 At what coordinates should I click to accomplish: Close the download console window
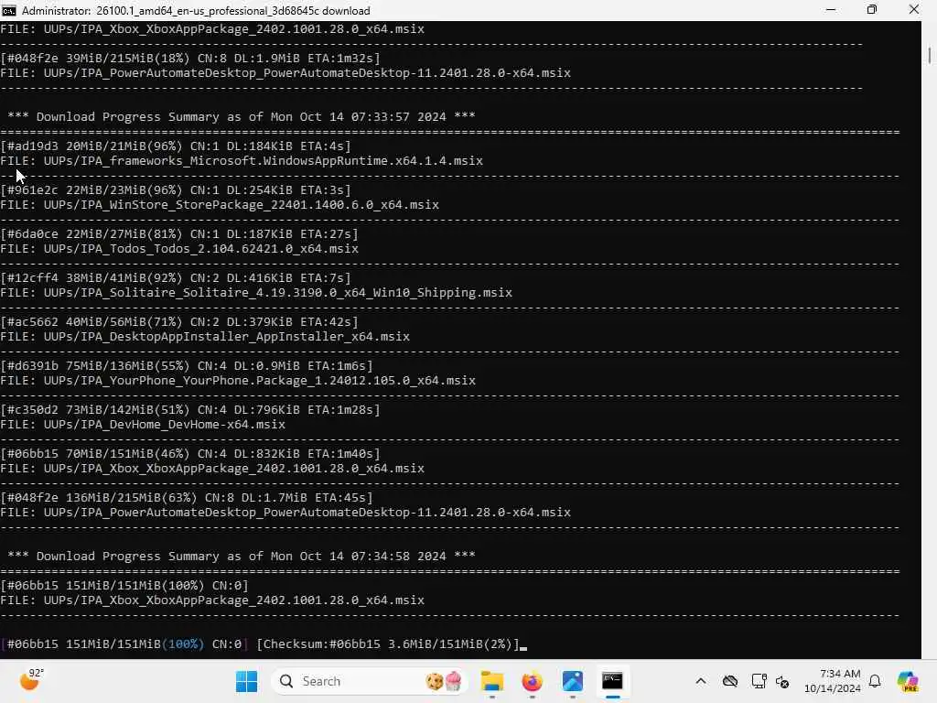914,10
